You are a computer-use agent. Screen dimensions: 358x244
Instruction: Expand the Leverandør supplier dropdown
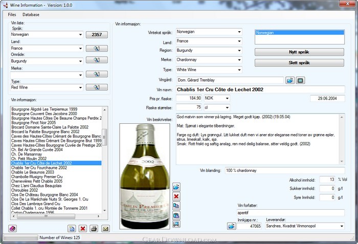342,226
